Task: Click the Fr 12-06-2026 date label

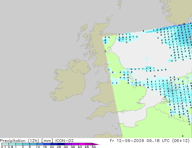Action: click(127, 141)
